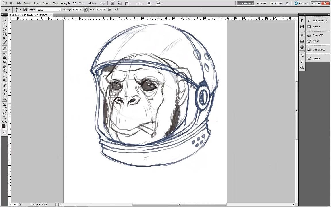This screenshot has width=331, height=207.
Task: Open the Window menu
Action: point(92,3)
